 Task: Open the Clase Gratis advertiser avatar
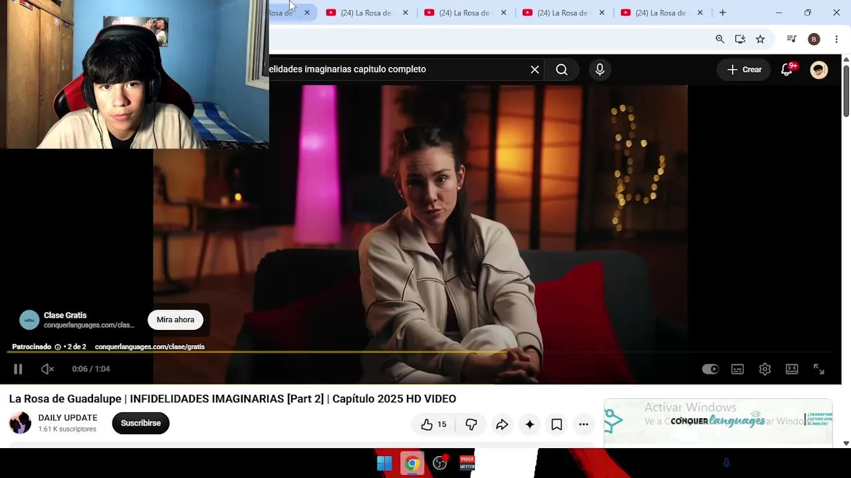point(29,320)
